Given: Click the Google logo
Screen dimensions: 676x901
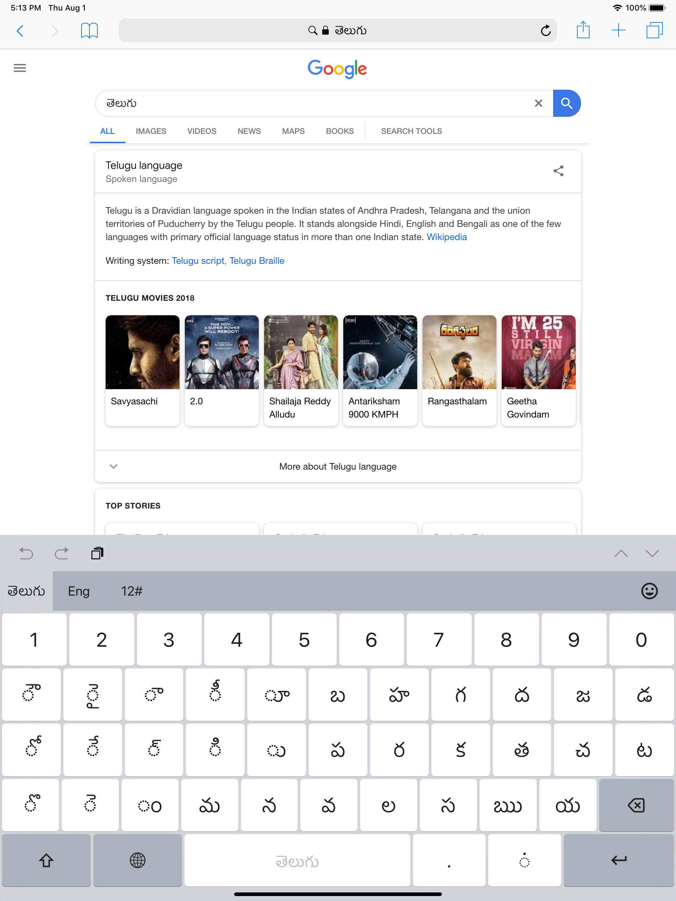Looking at the screenshot, I should click(x=338, y=69).
